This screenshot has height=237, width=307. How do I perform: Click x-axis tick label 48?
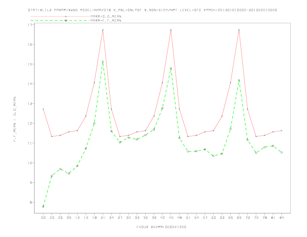pyautogui.click(x=179, y=218)
